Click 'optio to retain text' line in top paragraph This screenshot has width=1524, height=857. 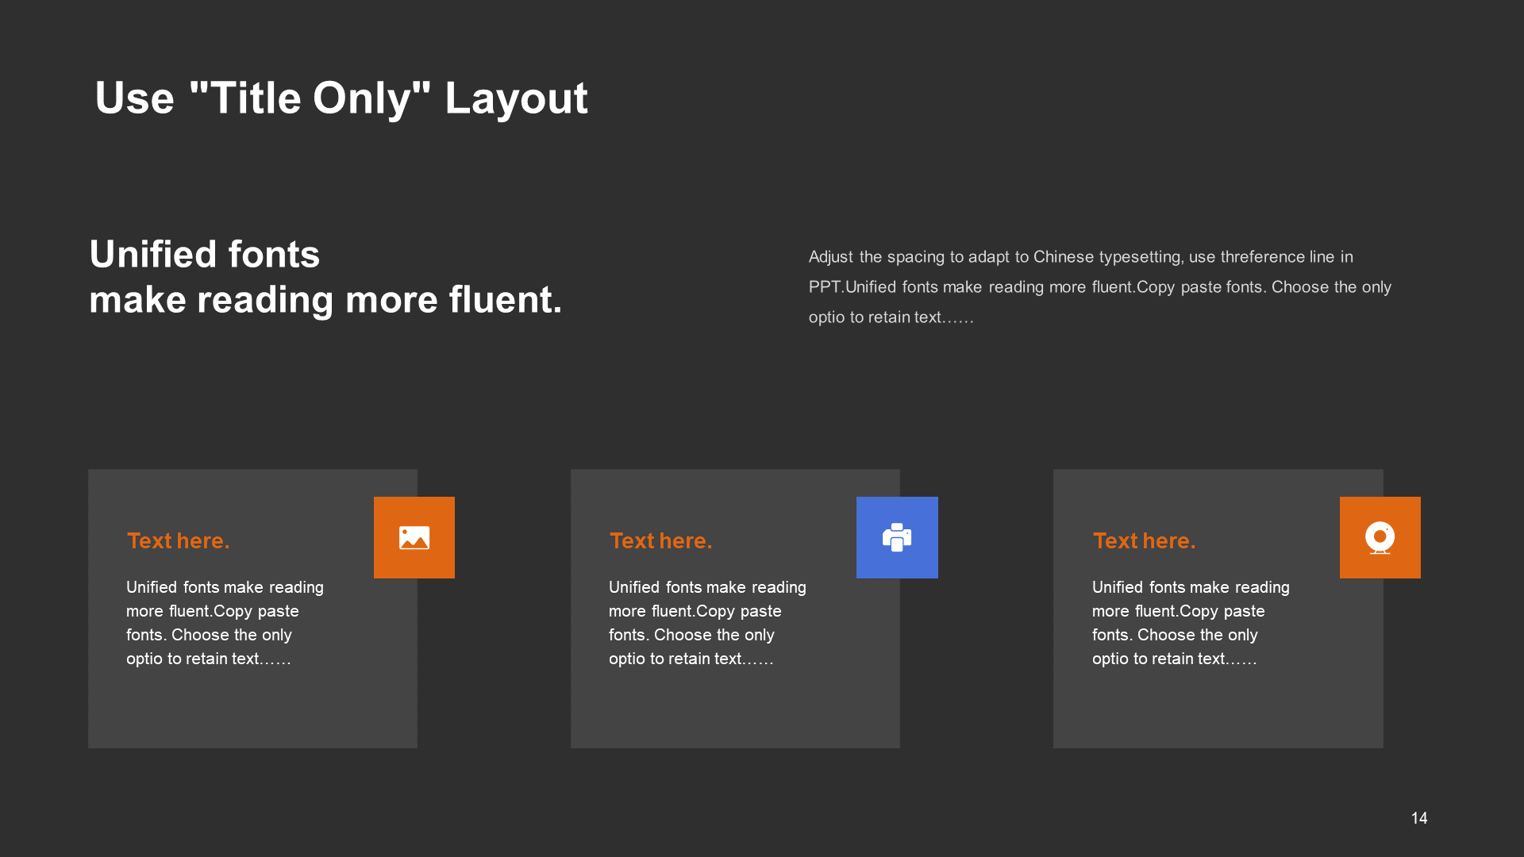tap(891, 317)
